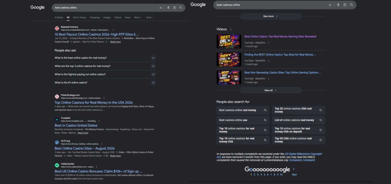This screenshot has width=391, height=184.
Task: Switch to the Images tab
Action: (x=107, y=17)
